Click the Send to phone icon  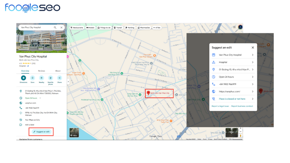point(50,78)
